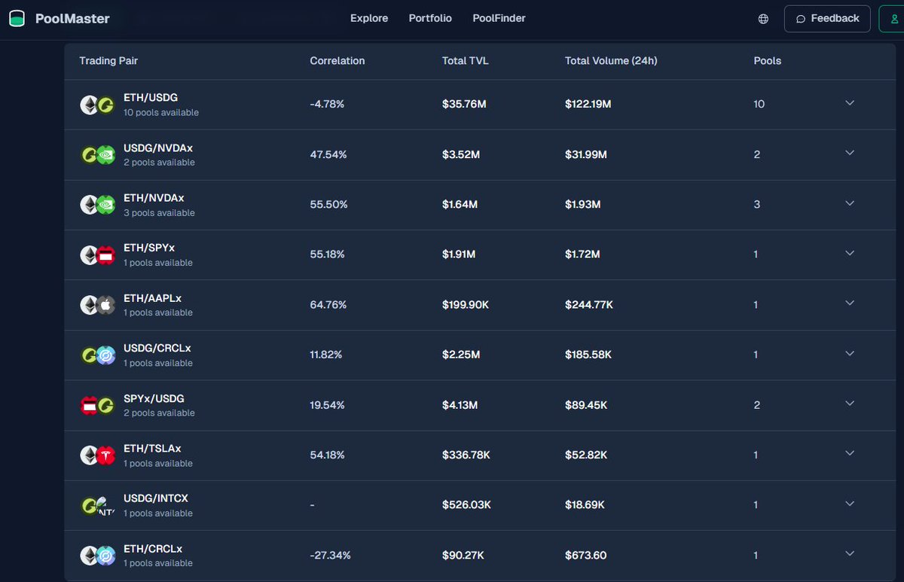Expand the ETH/TSLAx row chevron
The height and width of the screenshot is (582, 904).
coord(850,453)
